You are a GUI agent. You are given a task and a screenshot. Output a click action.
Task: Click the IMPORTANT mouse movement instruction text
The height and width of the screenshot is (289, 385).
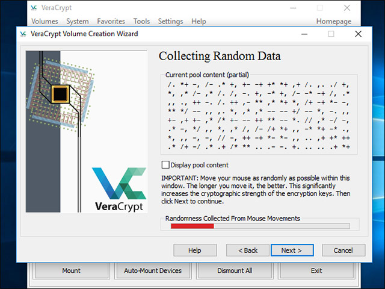pos(256,190)
